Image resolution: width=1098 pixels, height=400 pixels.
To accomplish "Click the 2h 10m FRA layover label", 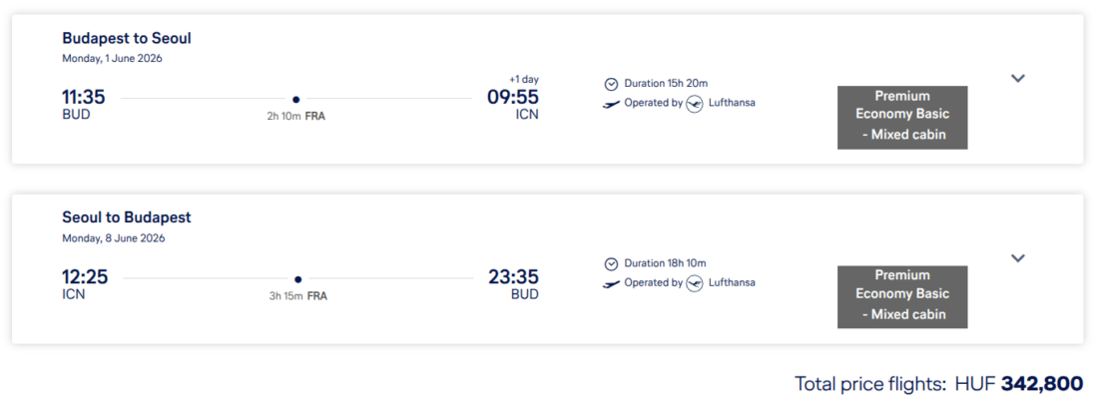I will [296, 117].
